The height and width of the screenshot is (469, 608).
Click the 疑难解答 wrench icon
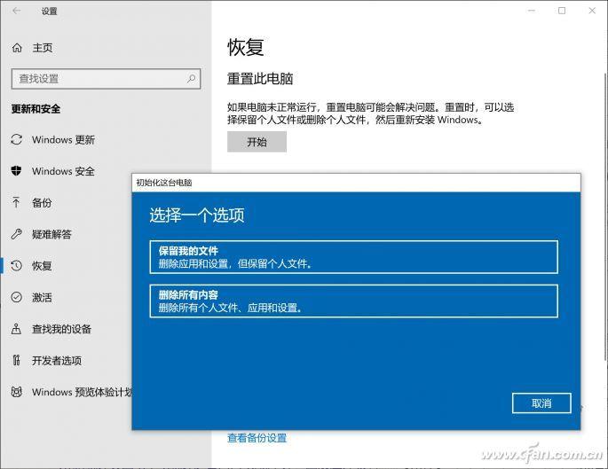[x=16, y=234]
